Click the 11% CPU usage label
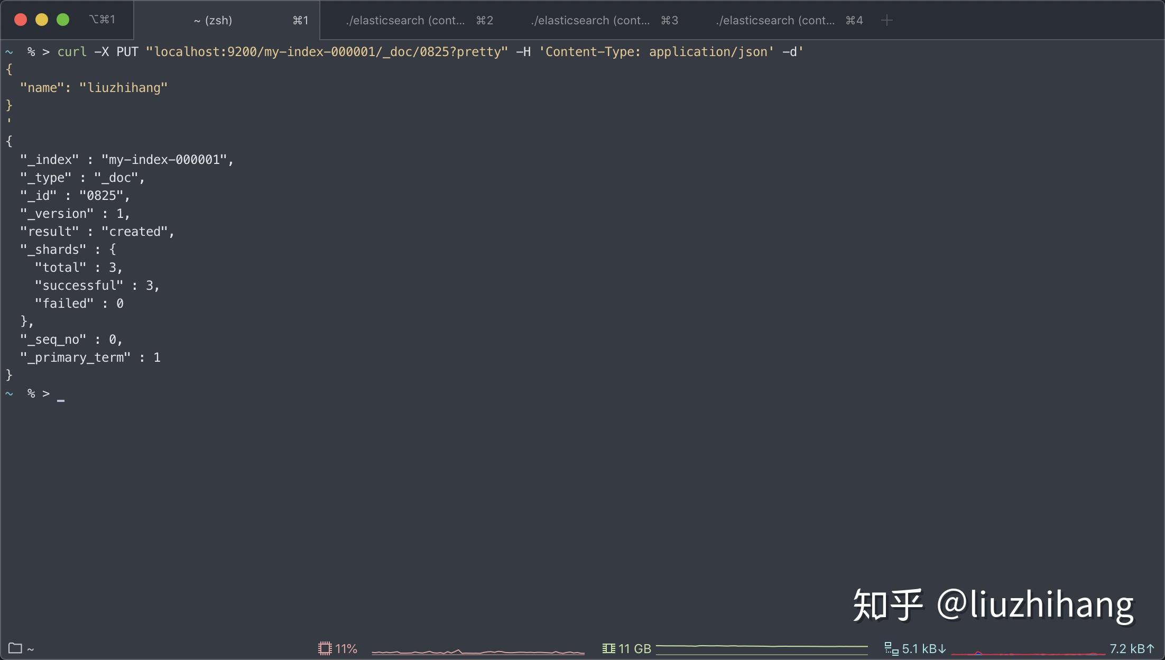 346,648
